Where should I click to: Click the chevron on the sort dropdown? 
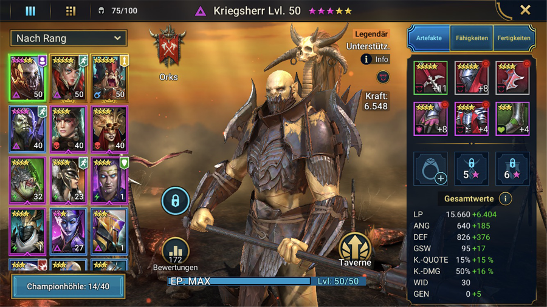(x=117, y=38)
